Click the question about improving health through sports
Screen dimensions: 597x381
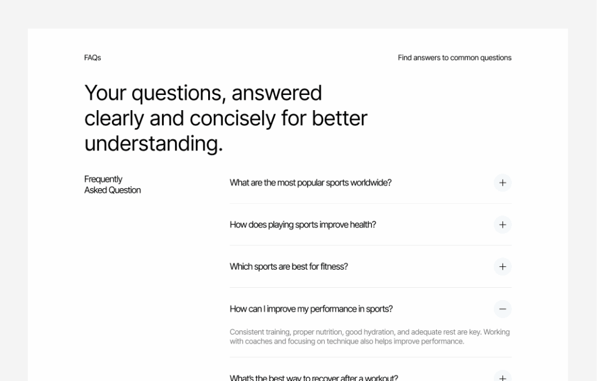pos(303,224)
